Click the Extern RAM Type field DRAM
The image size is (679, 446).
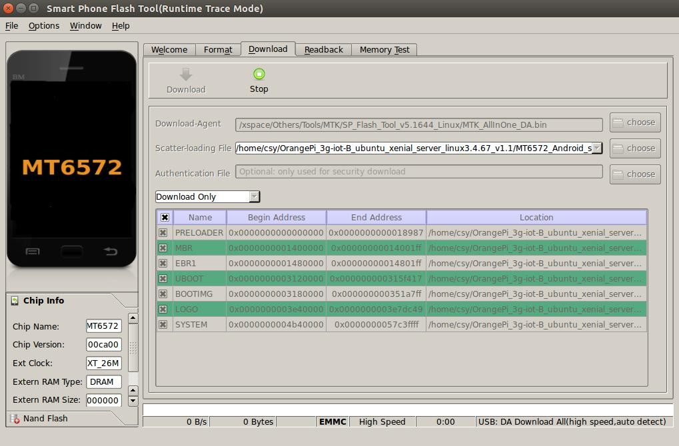(104, 382)
